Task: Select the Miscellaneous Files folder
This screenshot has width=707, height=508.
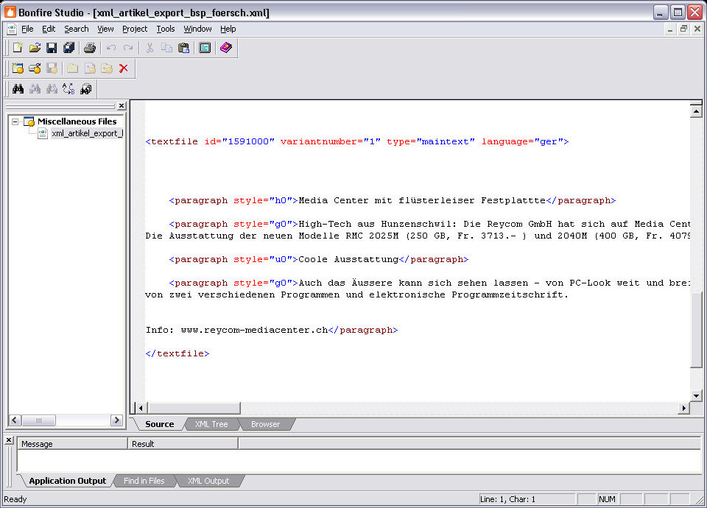Action: tap(77, 121)
